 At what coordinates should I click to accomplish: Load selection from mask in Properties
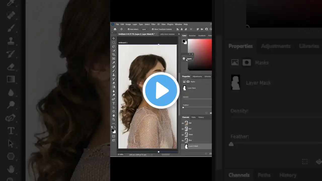click(206, 113)
